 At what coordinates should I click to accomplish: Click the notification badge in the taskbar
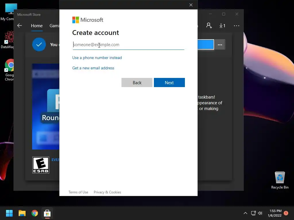click(286, 213)
